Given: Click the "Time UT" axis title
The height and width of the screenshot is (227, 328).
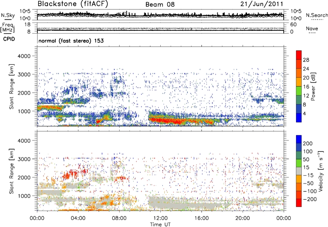Looking at the screenshot, I should (160, 225).
